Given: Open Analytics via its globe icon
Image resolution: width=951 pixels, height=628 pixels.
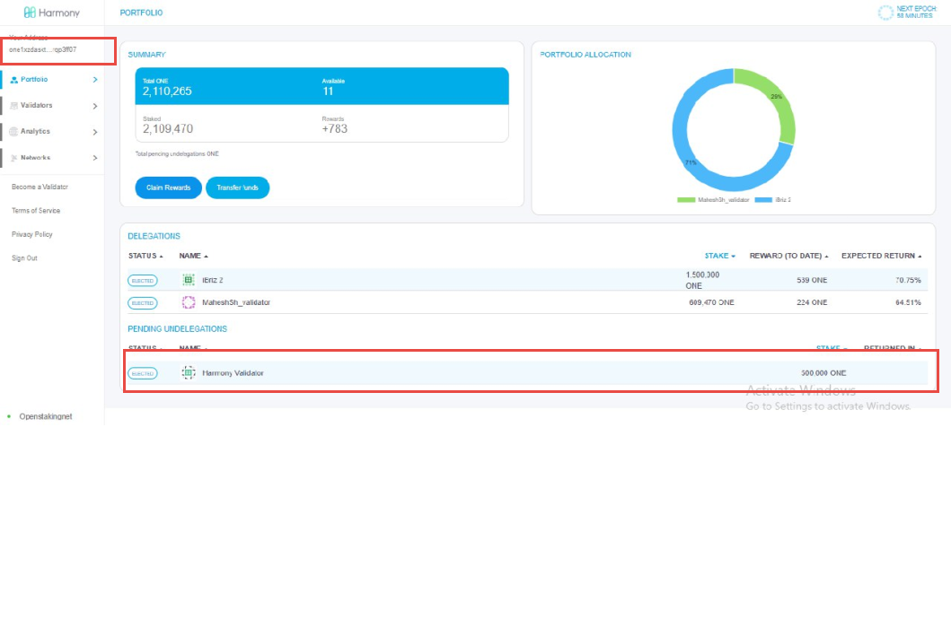Looking at the screenshot, I should (x=13, y=131).
